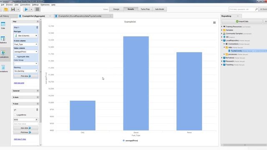267x150 pixels.
Task: Enable the Aggregate data checkbox
Action: pos(15,57)
